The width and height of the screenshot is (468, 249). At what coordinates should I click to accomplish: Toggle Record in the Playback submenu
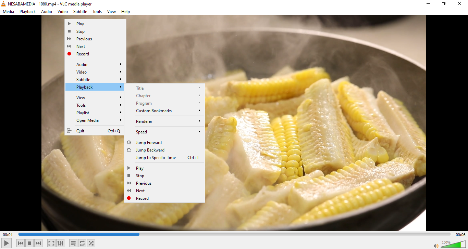(142, 198)
